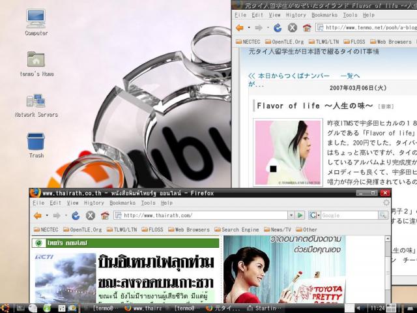The width and height of the screenshot is (417, 313).
Task: Click the Toyota Pretty advertisement banner
Action: pyautogui.click(x=285, y=269)
